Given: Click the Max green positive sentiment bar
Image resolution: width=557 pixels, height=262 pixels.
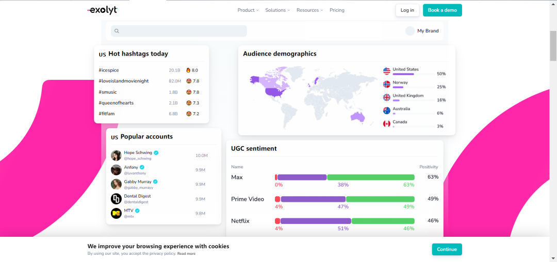Looking at the screenshot, I should 371,177.
